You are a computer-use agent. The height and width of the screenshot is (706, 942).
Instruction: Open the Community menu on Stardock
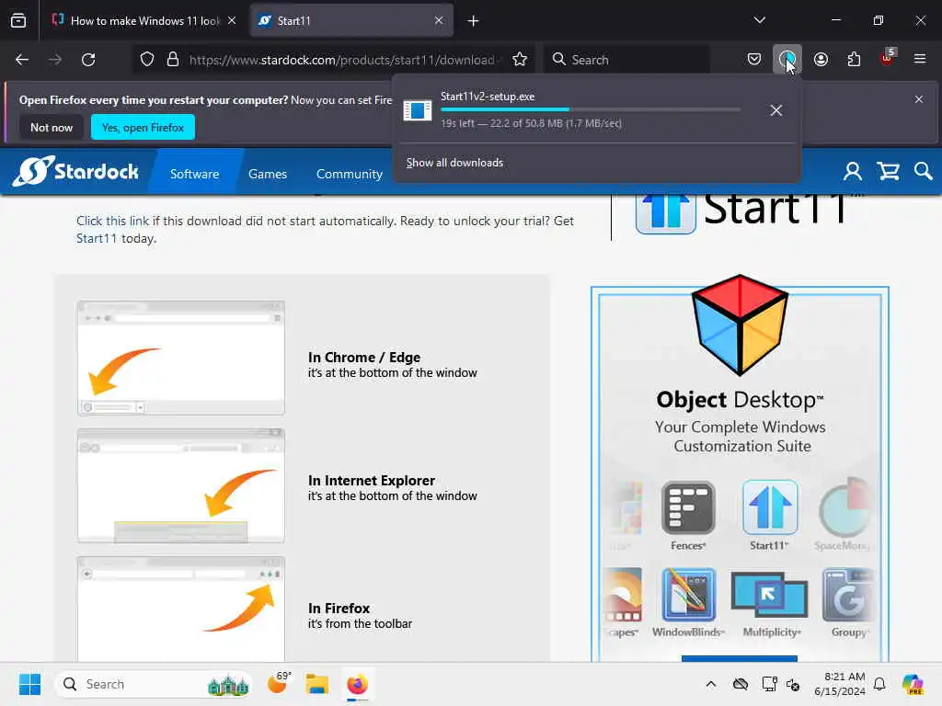click(350, 174)
